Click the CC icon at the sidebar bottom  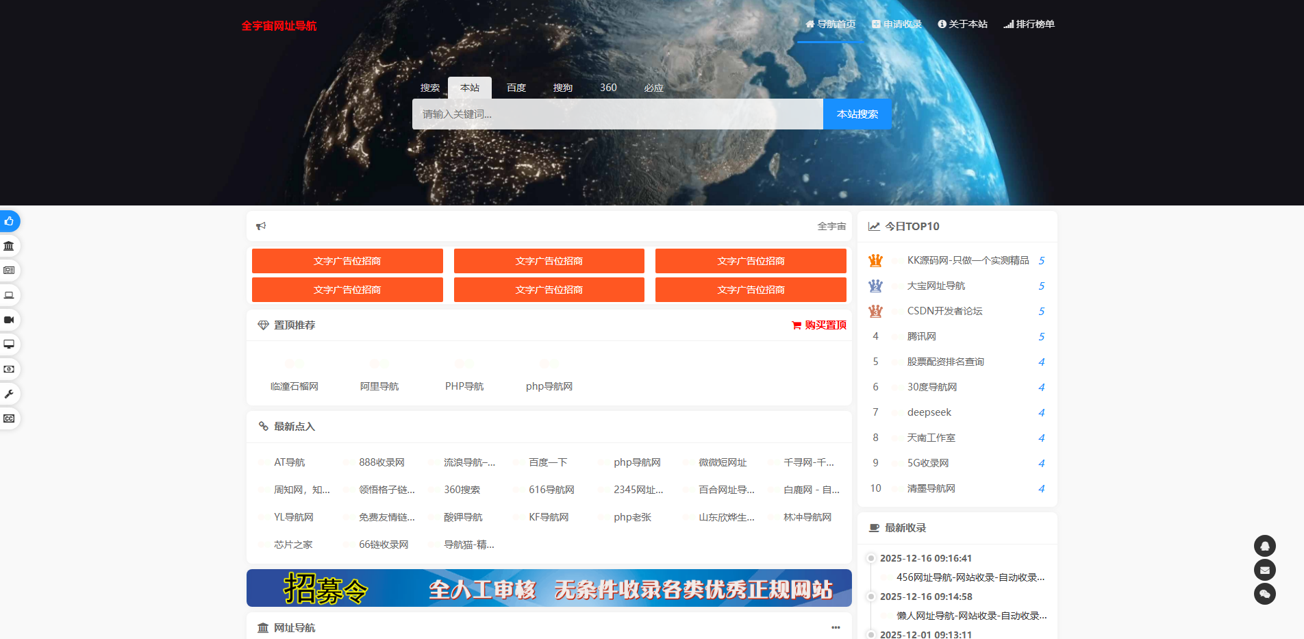click(10, 418)
